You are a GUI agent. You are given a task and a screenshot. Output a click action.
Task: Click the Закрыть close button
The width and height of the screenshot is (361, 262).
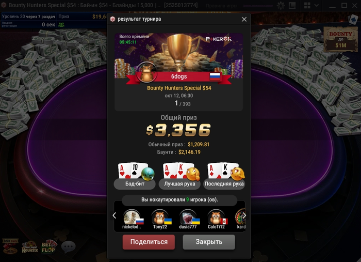coord(209,242)
